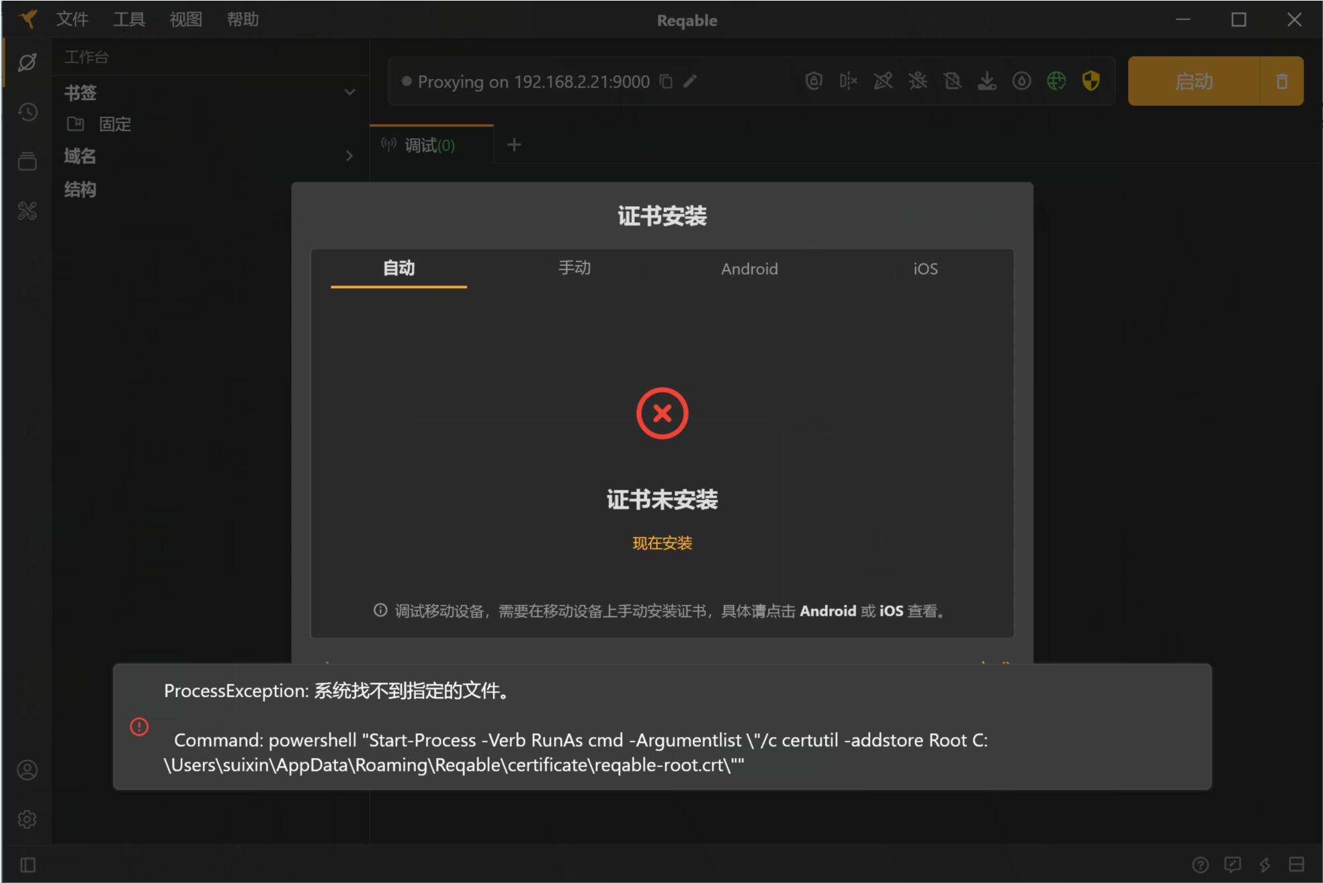The image size is (1323, 883).
Task: Open the 工具 menu
Action: [129, 19]
